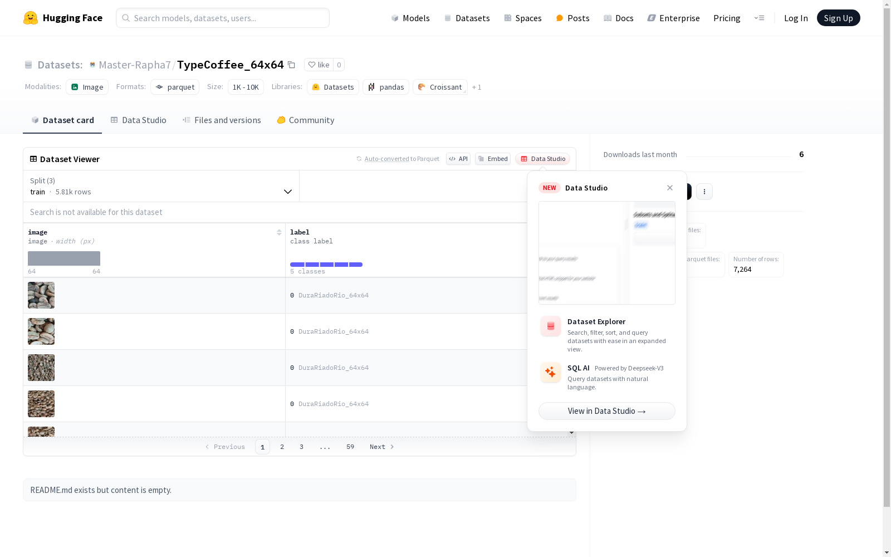Expand the Split train dropdown
Viewport: 891px width, 557px height.
pyautogui.click(x=161, y=186)
